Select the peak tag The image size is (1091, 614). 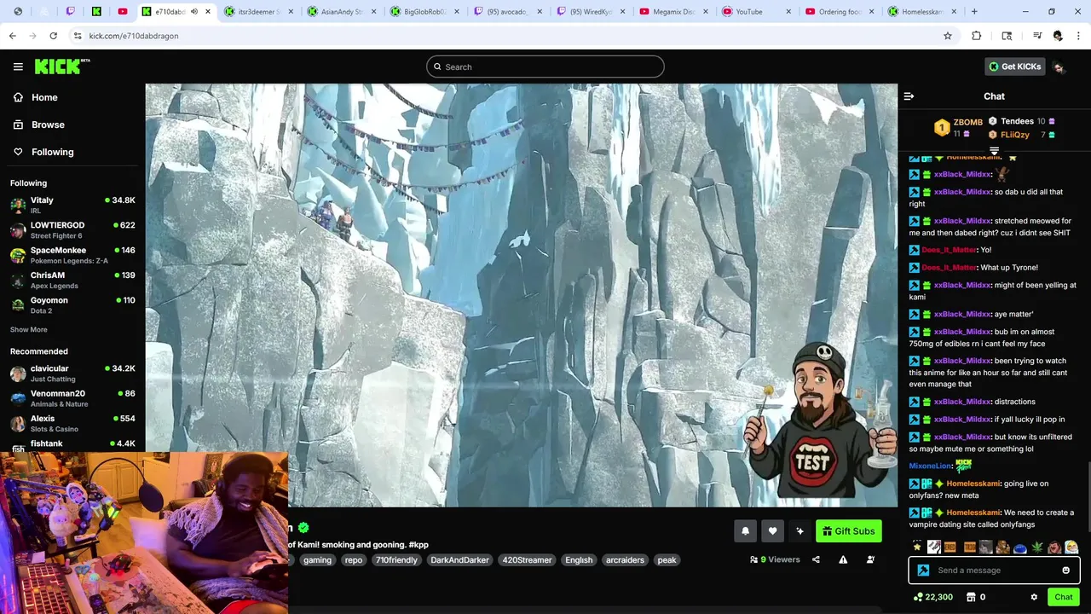point(667,560)
